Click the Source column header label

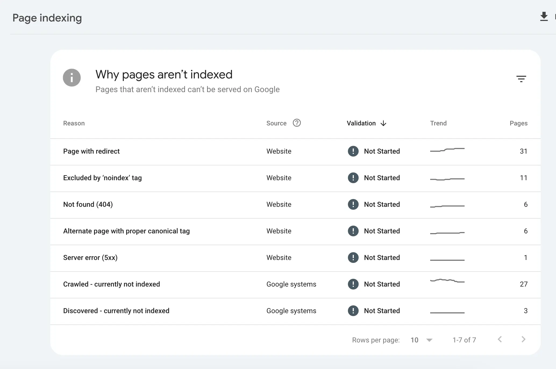tap(276, 123)
